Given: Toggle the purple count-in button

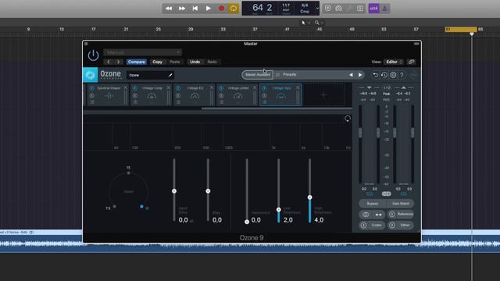Looking at the screenshot, I should point(373,9).
